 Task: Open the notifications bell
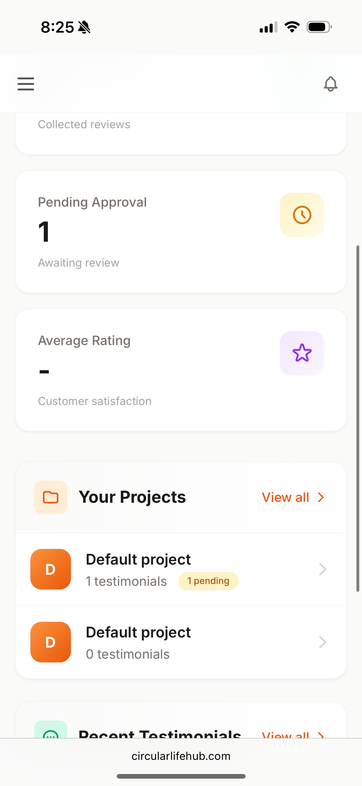(330, 84)
